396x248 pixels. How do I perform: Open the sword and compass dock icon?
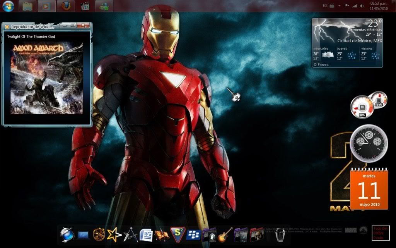(131, 234)
